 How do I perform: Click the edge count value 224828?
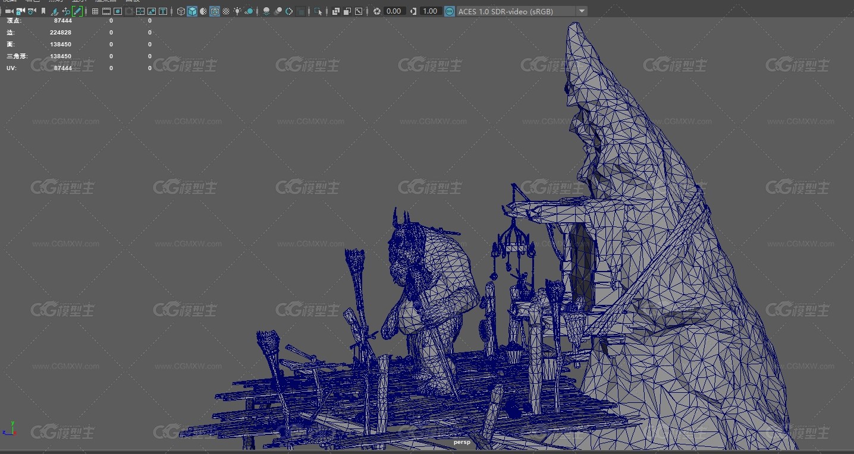[61, 32]
